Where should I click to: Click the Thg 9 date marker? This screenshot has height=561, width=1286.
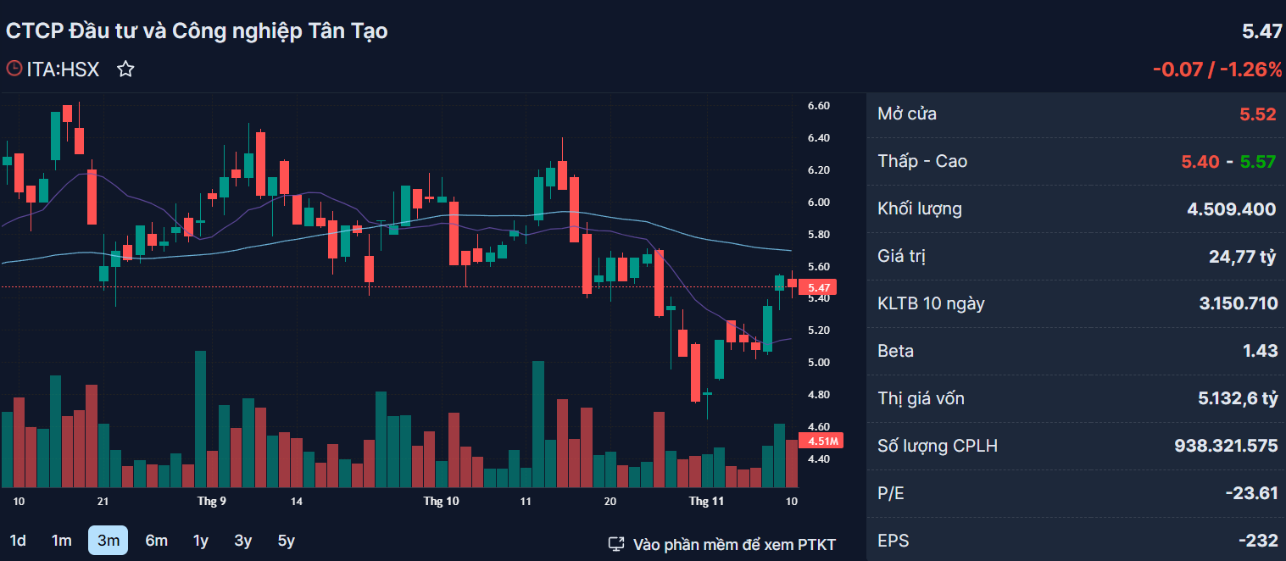211,502
